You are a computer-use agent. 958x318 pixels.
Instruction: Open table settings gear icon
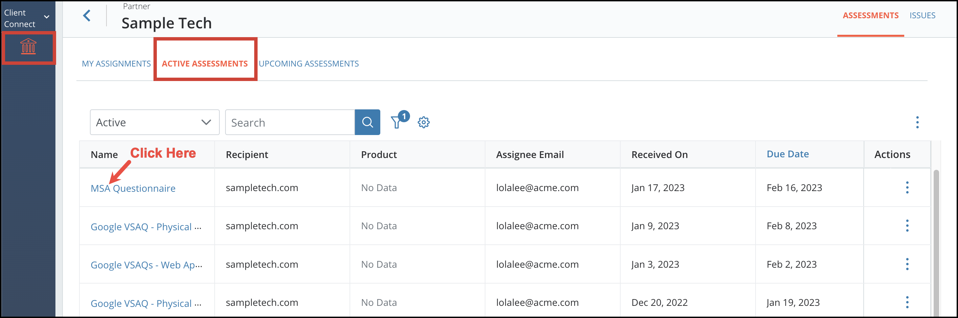pyautogui.click(x=423, y=122)
